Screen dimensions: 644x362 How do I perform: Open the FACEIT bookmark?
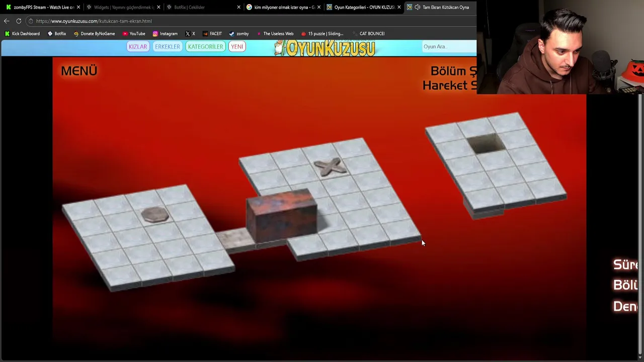point(212,34)
